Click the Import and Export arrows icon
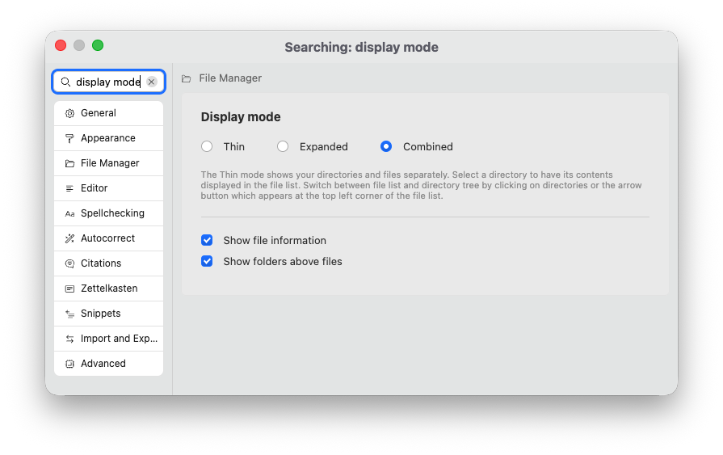 click(x=69, y=339)
